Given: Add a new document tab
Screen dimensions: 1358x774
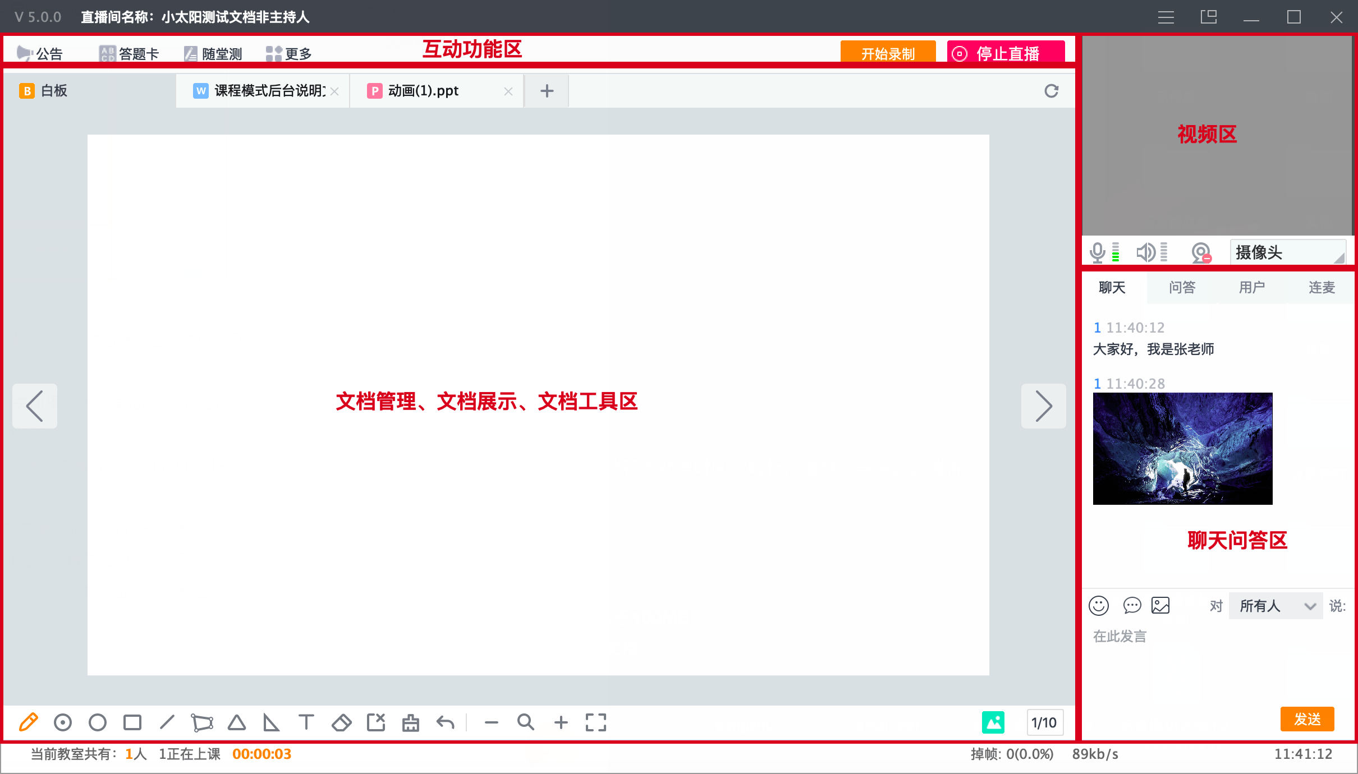Looking at the screenshot, I should click(x=547, y=91).
